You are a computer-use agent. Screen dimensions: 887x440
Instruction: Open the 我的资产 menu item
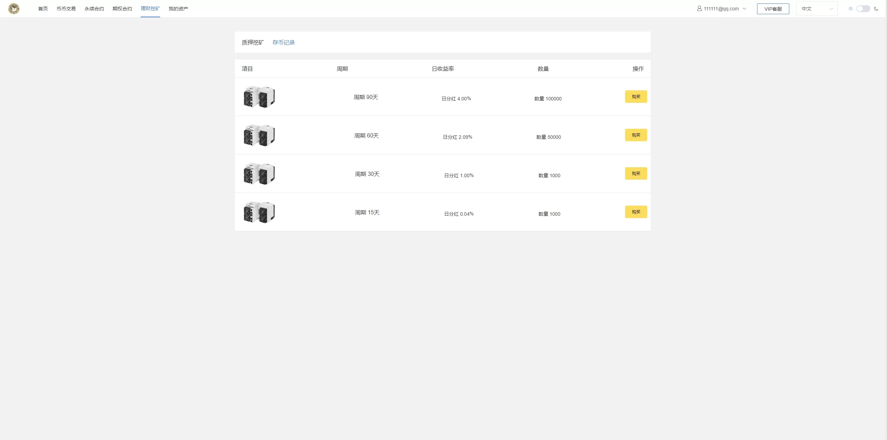(x=178, y=9)
